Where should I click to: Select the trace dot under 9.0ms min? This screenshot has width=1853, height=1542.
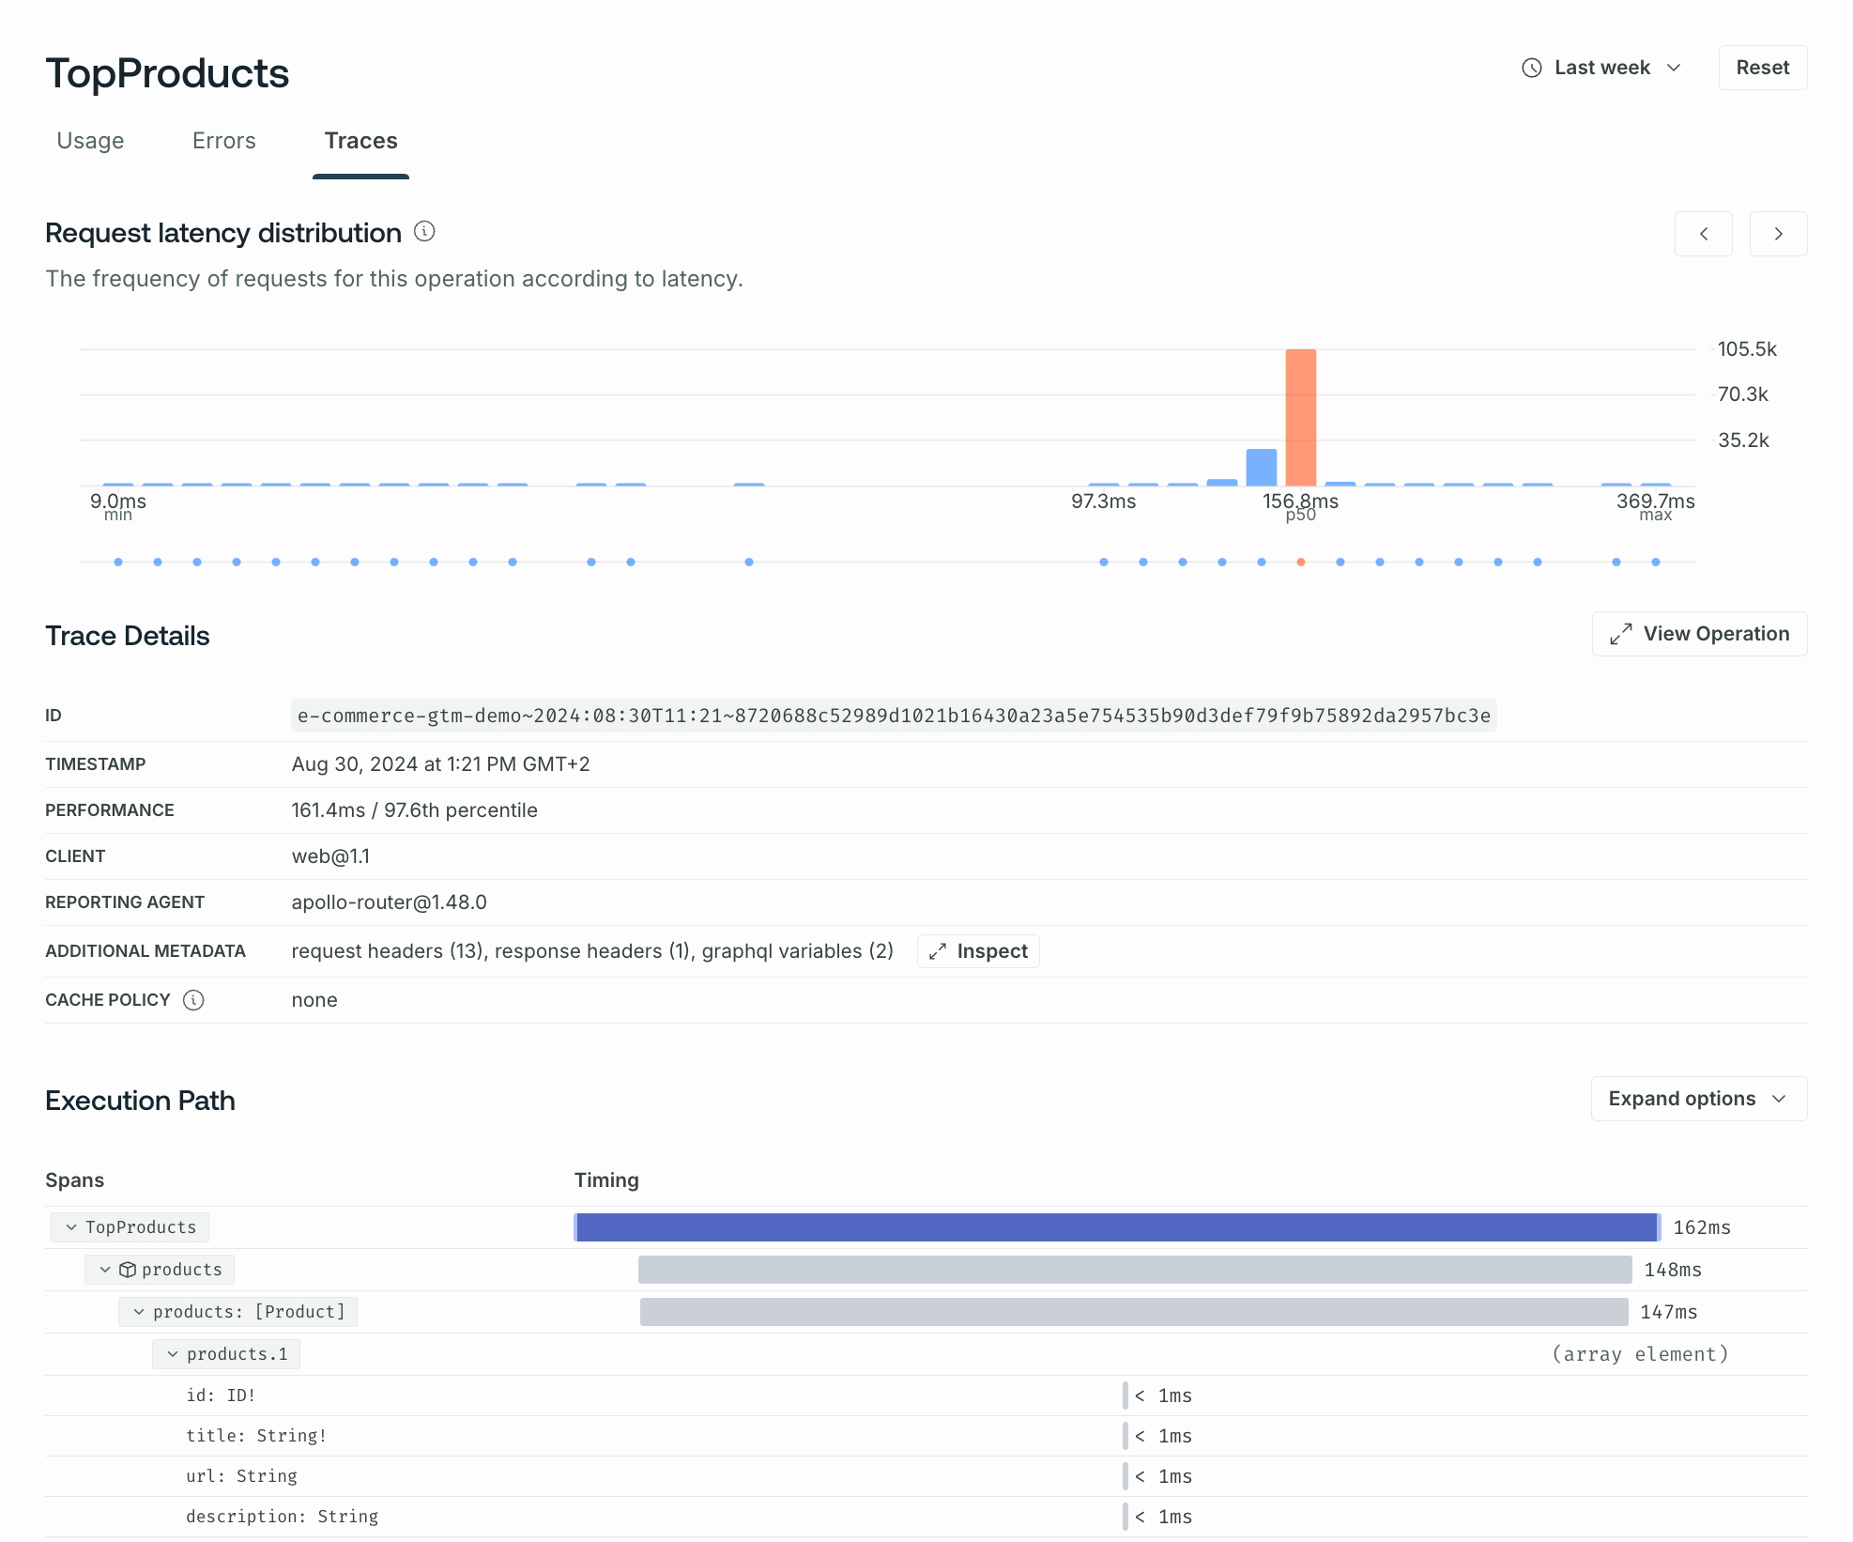pyautogui.click(x=117, y=562)
